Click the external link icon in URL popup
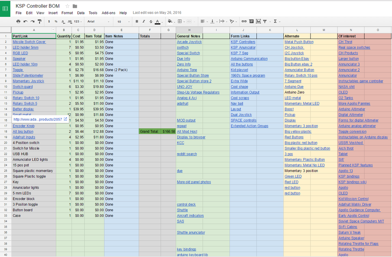This screenshot has height=257, width=392. [x=65, y=119]
